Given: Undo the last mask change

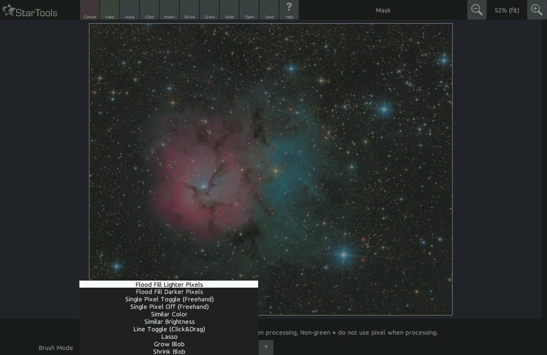Looking at the screenshot, I should 229,10.
